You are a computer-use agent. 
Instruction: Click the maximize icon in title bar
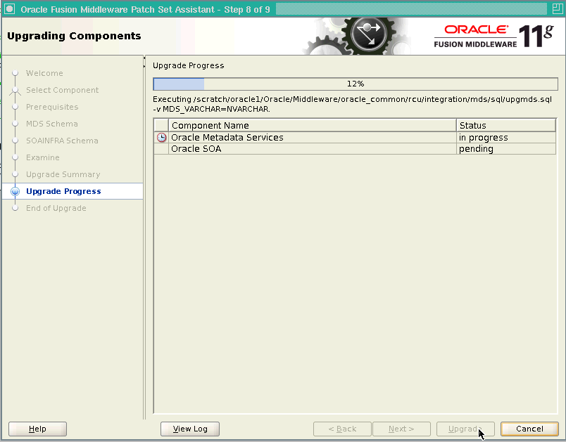tap(558, 9)
